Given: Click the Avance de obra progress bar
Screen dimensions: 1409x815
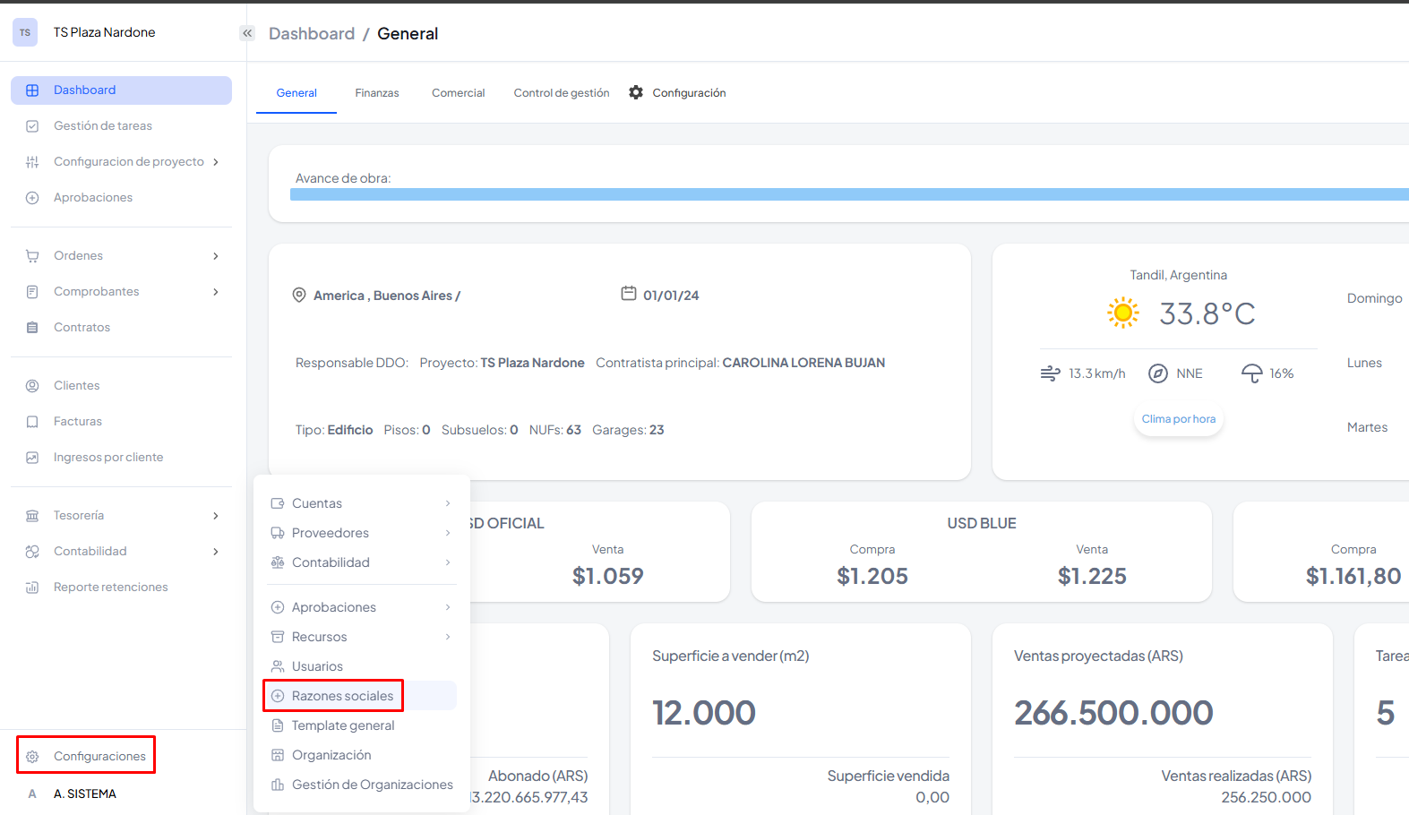Looking at the screenshot, I should pos(849,194).
